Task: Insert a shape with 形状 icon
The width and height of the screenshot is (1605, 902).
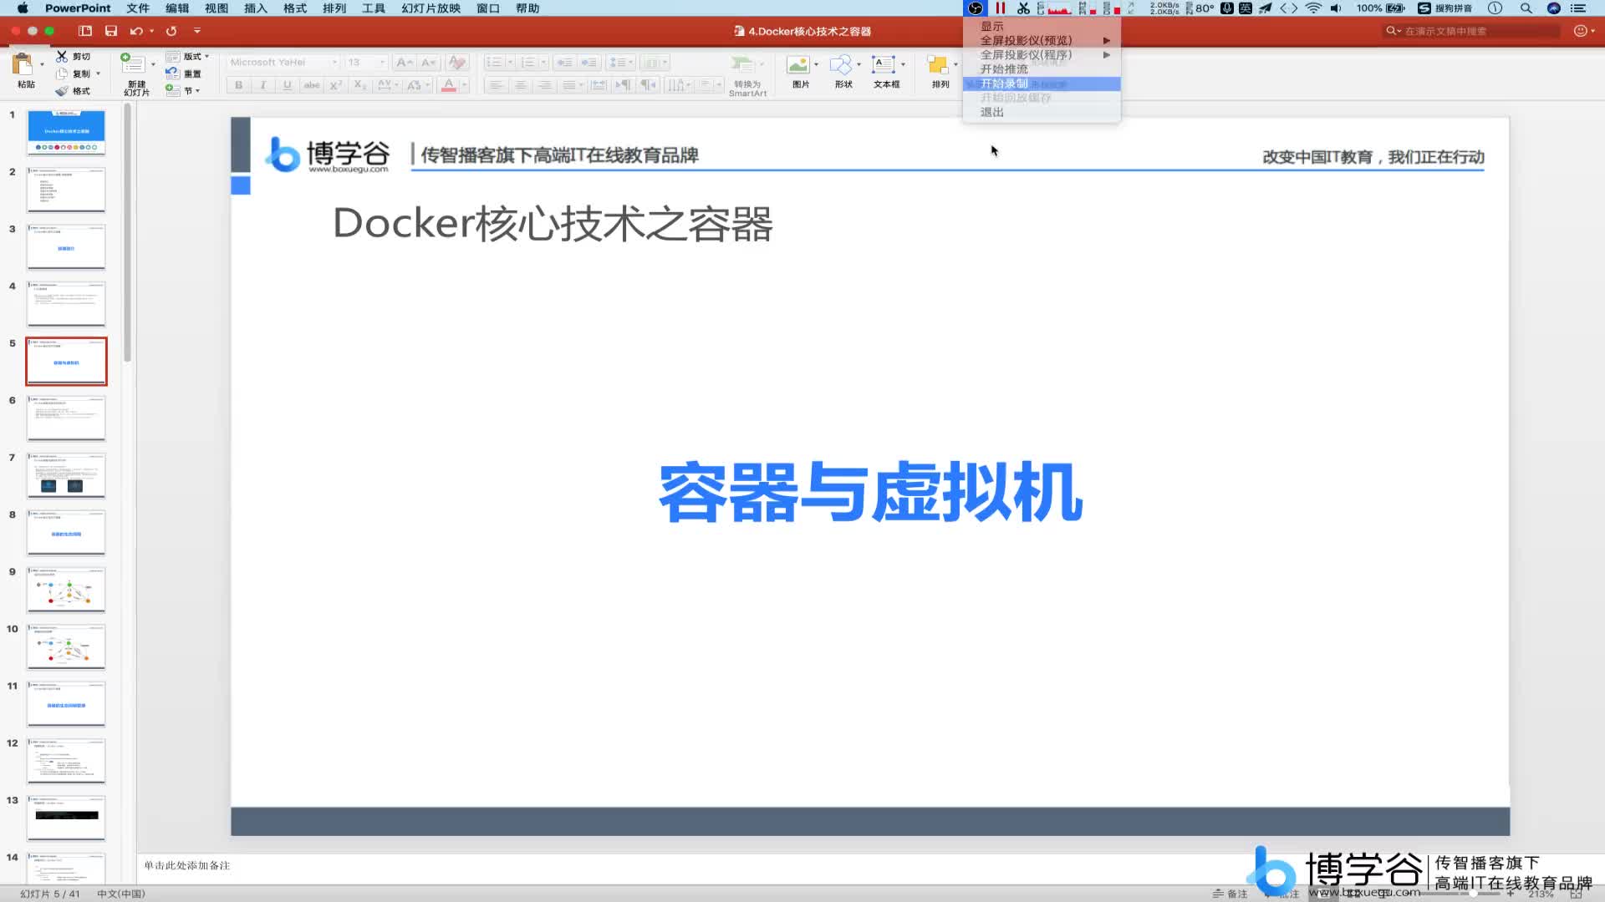Action: click(841, 64)
